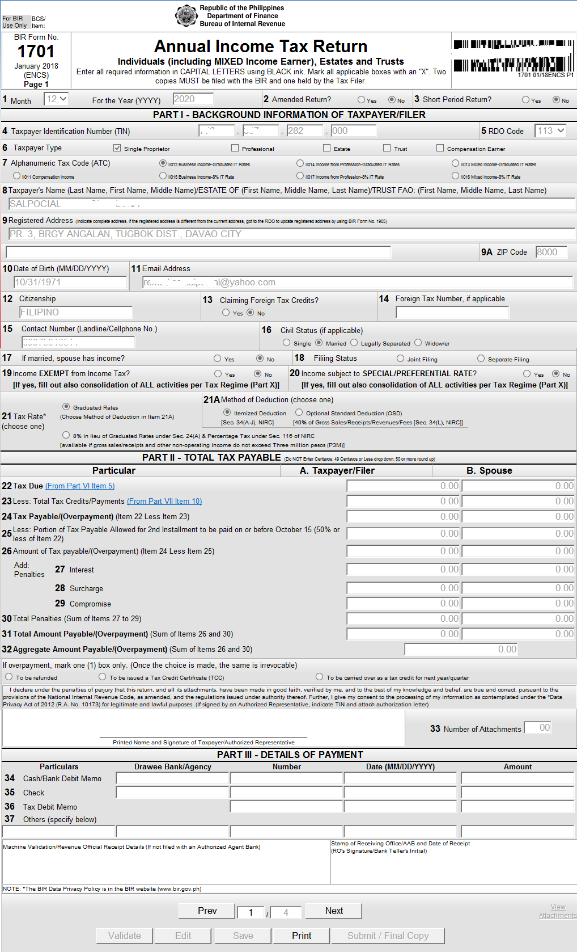Check the Compensation Earner box
Screen dimensions: 577x952
tap(440, 148)
